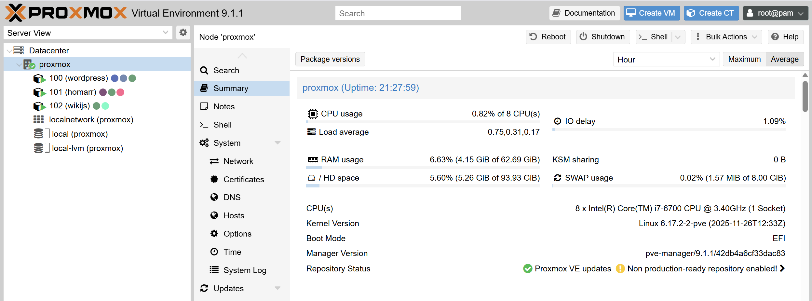Click the Package versions button

pyautogui.click(x=330, y=59)
